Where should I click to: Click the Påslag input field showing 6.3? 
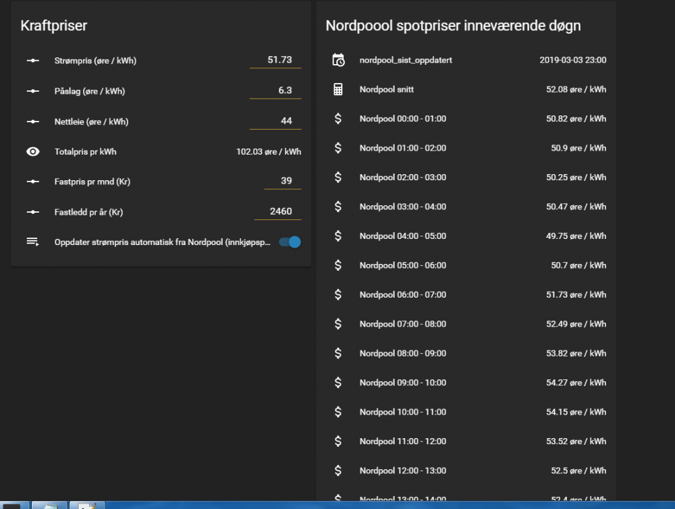pyautogui.click(x=275, y=90)
